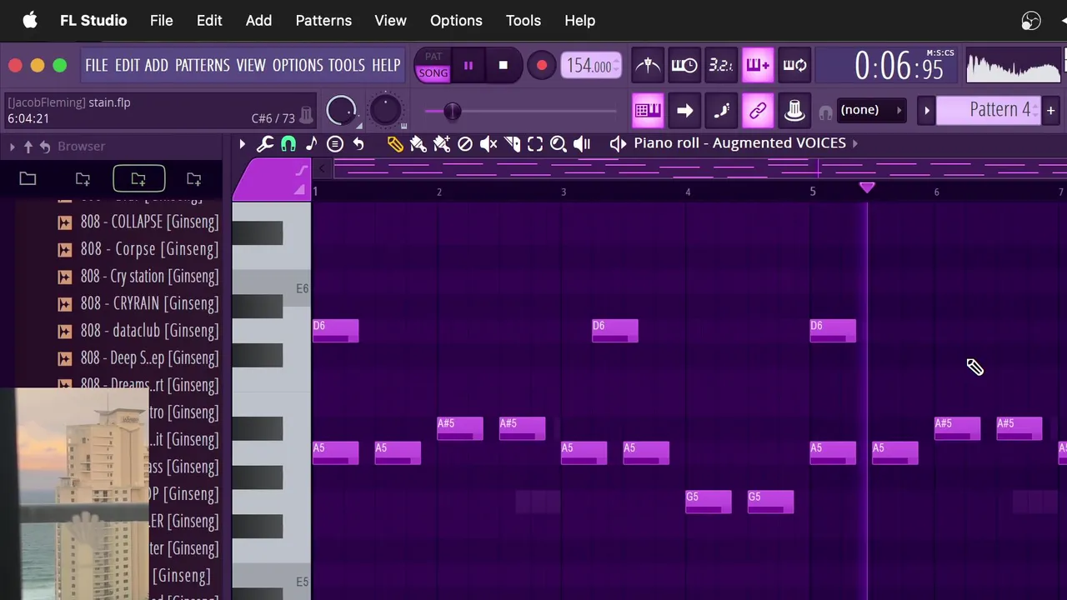Activate the Zoom magnifier tool
Viewport: 1067px width, 600px height.
click(x=559, y=144)
